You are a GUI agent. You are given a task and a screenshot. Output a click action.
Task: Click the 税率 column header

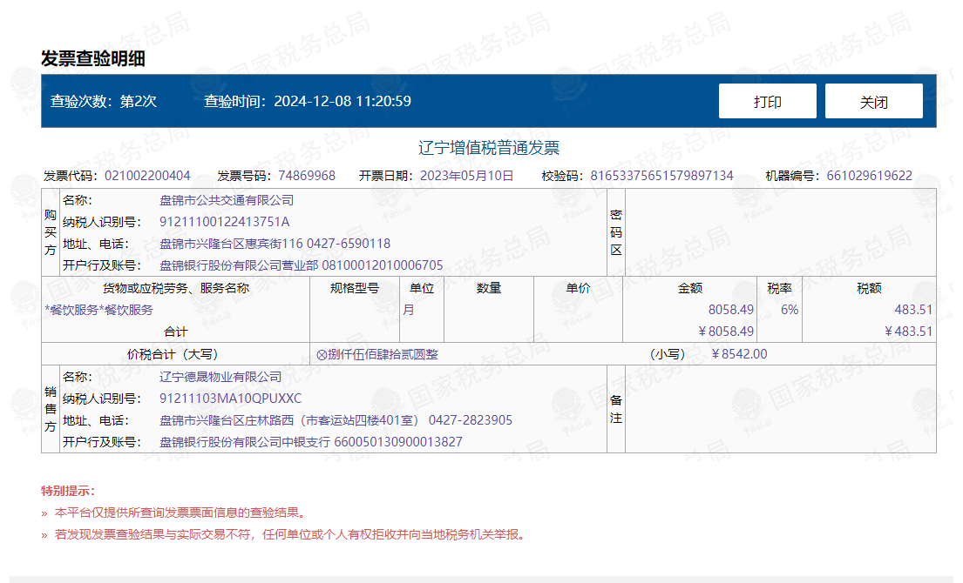[779, 288]
